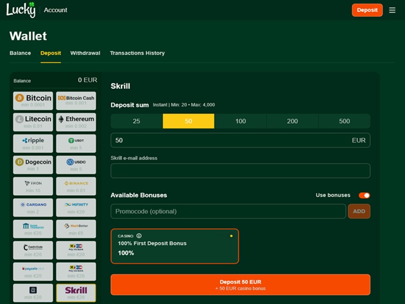Open the hamburger menu

[392, 10]
